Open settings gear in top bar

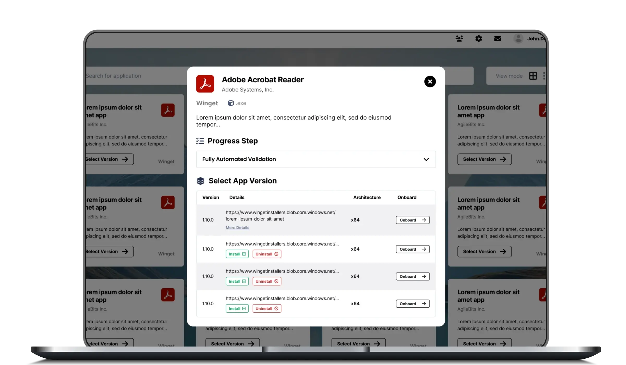click(x=479, y=39)
